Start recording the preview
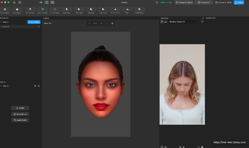The width and height of the screenshot is (249, 148). [202, 147]
